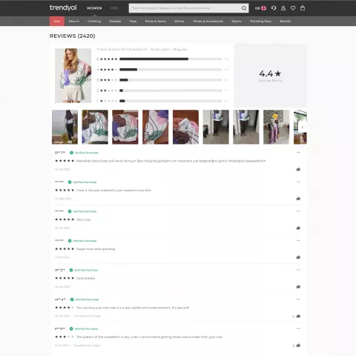The width and height of the screenshot is (356, 356).
Task: Click the 3-star rating bar
Action: pos(171,80)
